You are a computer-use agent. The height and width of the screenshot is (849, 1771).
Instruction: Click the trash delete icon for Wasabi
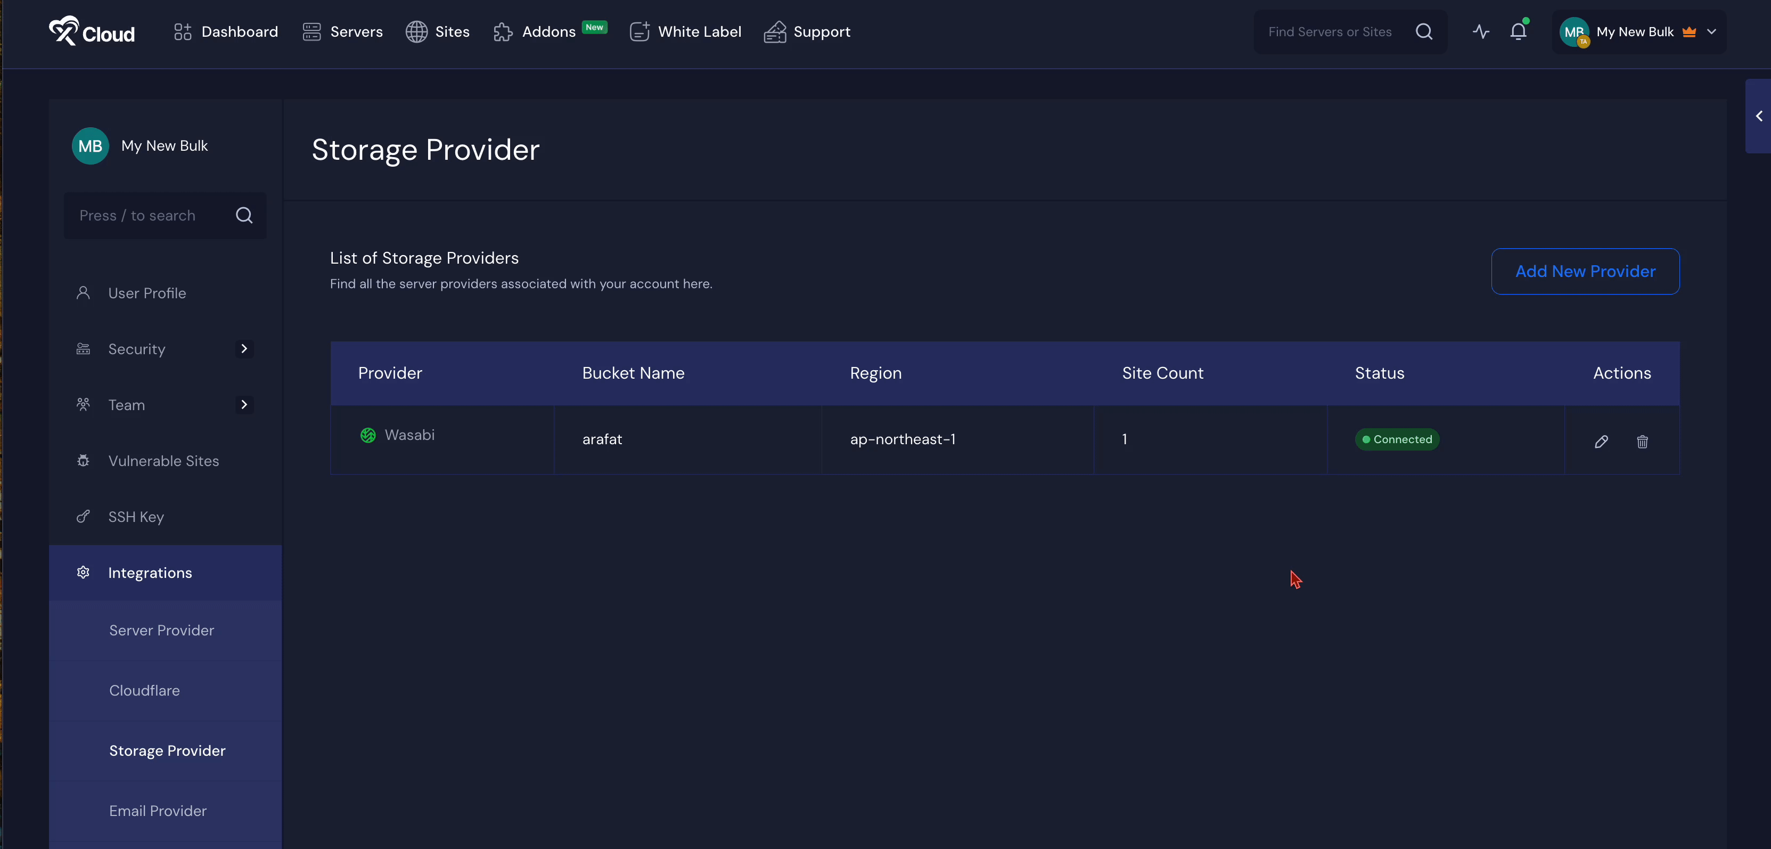1643,442
